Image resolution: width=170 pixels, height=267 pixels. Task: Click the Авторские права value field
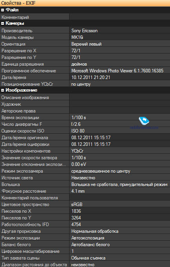click(120, 111)
